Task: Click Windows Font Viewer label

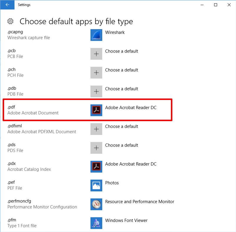Action: (126, 221)
